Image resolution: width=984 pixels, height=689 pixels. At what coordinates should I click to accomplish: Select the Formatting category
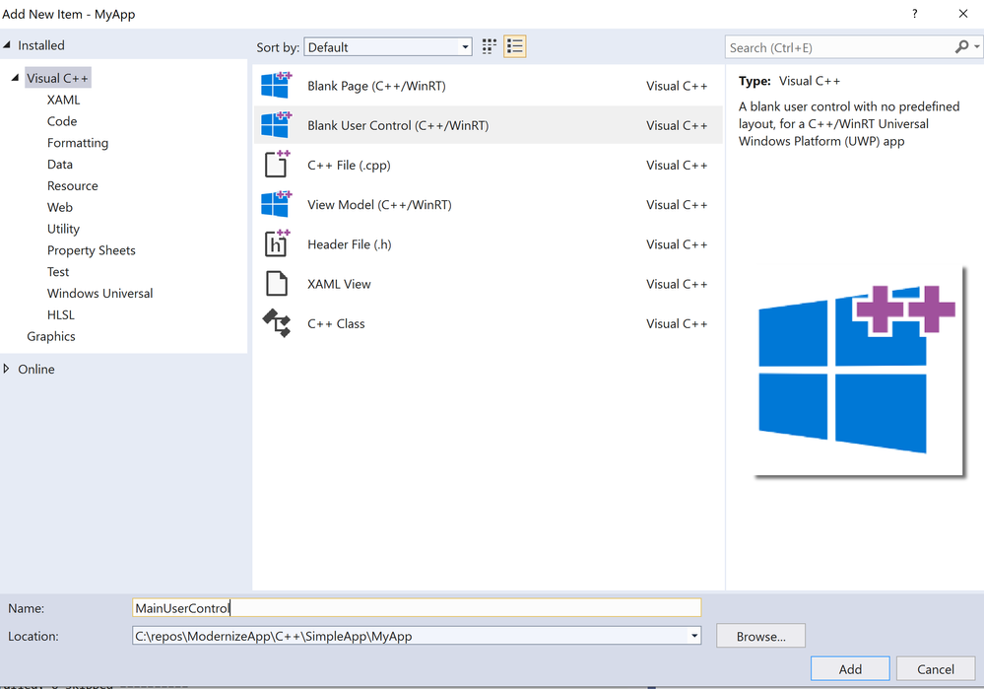click(78, 143)
